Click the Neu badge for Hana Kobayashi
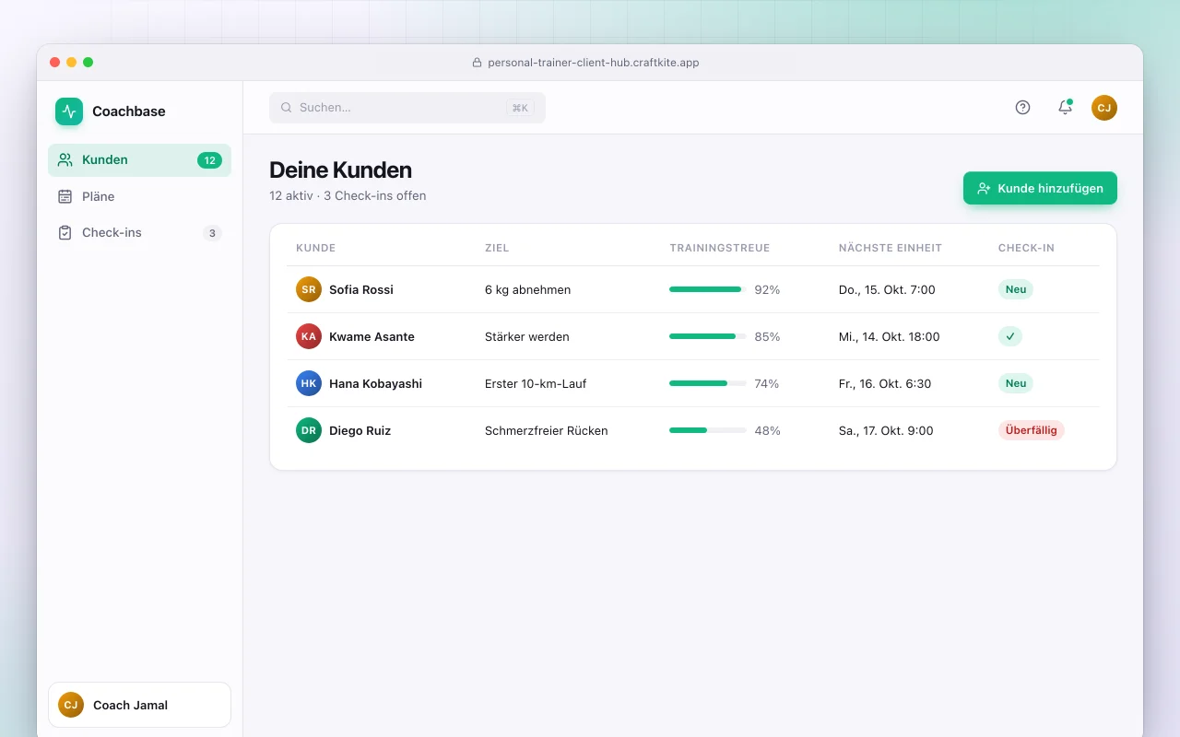Screen dimensions: 1180x737 point(1016,383)
